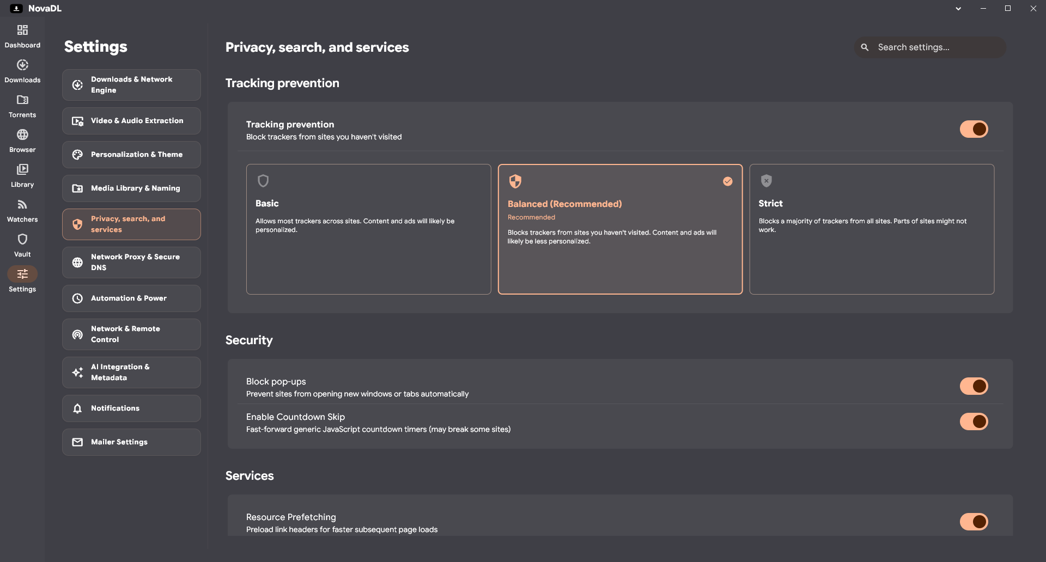Toggle Enable Countdown Skip switch

pos(974,421)
